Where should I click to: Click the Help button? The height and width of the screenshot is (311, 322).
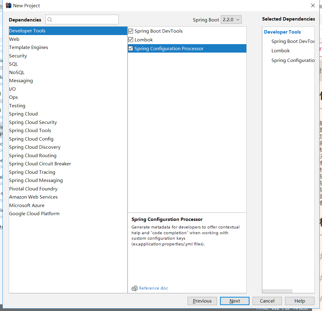point(300,301)
